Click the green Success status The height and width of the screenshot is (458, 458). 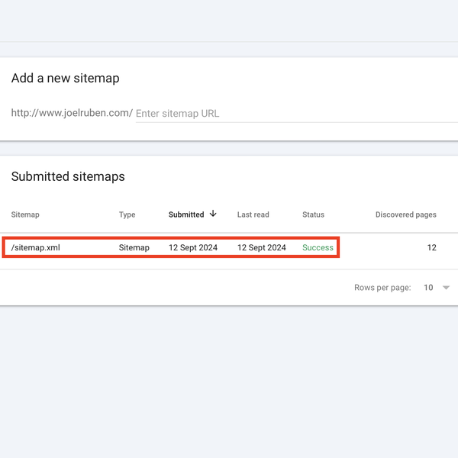coord(318,248)
